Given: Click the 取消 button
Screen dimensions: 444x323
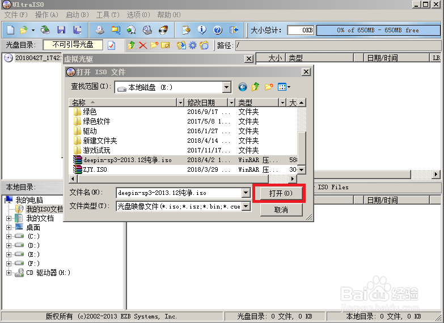Looking at the screenshot, I should pos(281,210).
